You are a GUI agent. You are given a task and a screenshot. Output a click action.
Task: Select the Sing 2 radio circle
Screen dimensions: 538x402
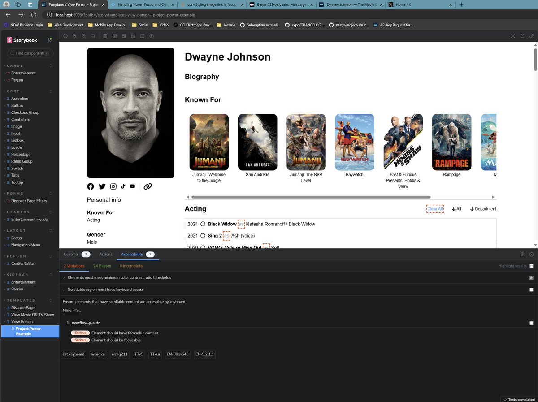point(203,236)
